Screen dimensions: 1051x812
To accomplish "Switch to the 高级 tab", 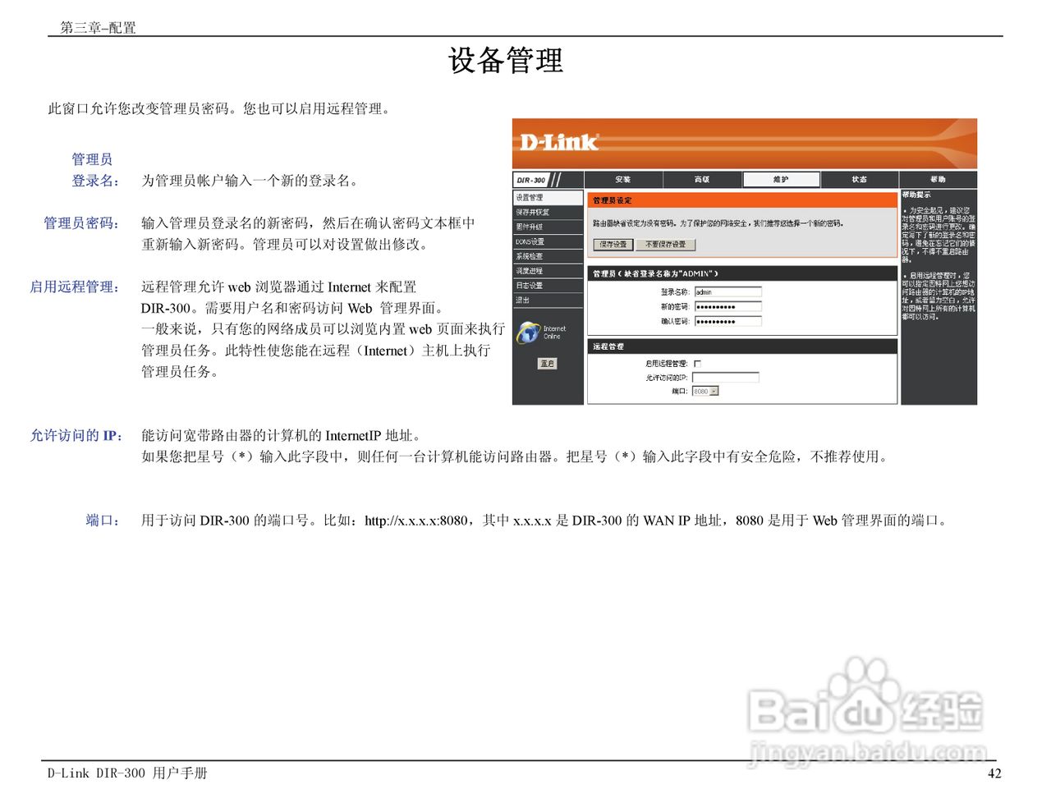I will [702, 179].
